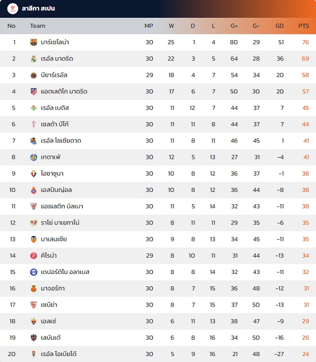This screenshot has width=316, height=362.
Task: Click the Celta Vigo club crest
Action: [34, 124]
